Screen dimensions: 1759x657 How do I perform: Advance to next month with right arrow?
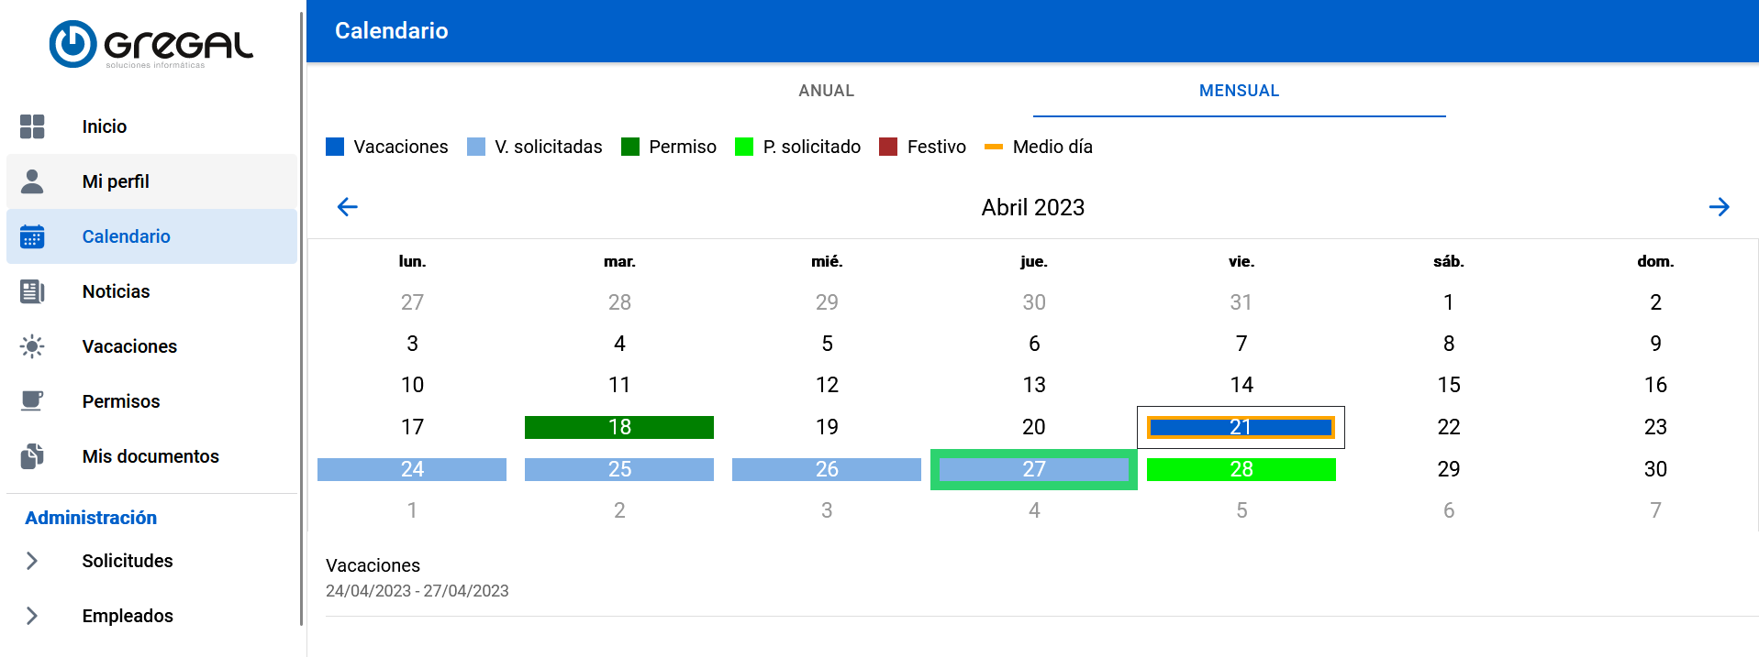(1719, 207)
